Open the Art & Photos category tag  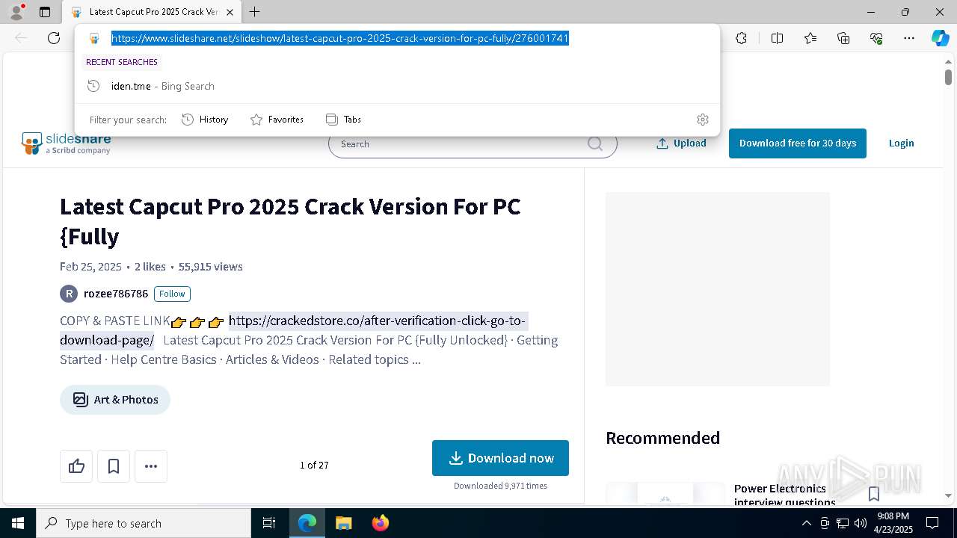(x=115, y=400)
